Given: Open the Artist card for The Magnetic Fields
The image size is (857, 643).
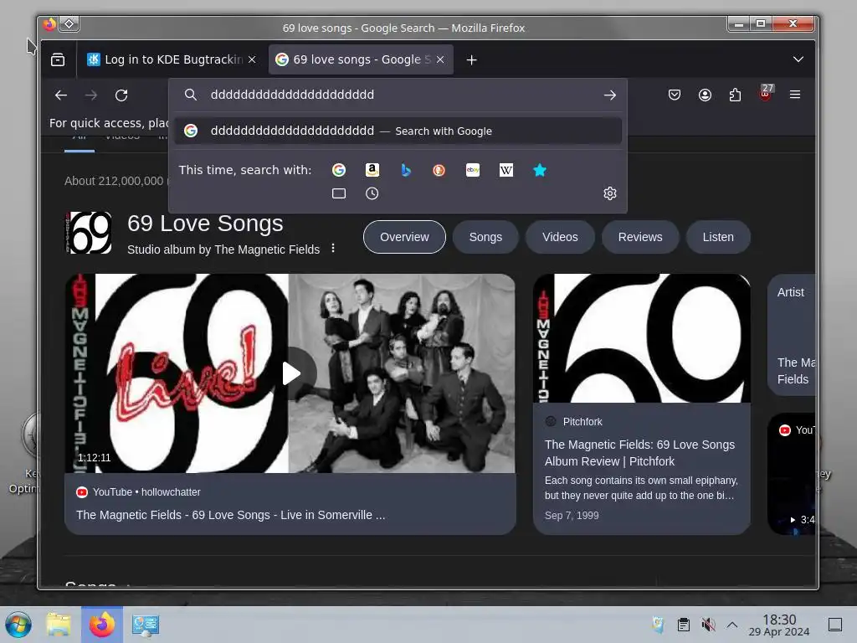Looking at the screenshot, I should pos(792,335).
